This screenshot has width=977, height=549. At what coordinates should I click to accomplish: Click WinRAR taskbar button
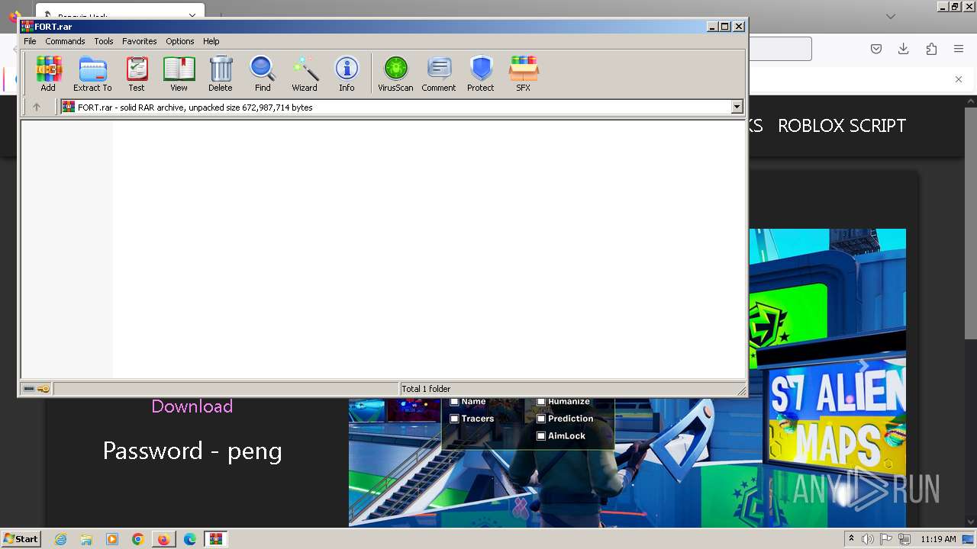pos(216,539)
